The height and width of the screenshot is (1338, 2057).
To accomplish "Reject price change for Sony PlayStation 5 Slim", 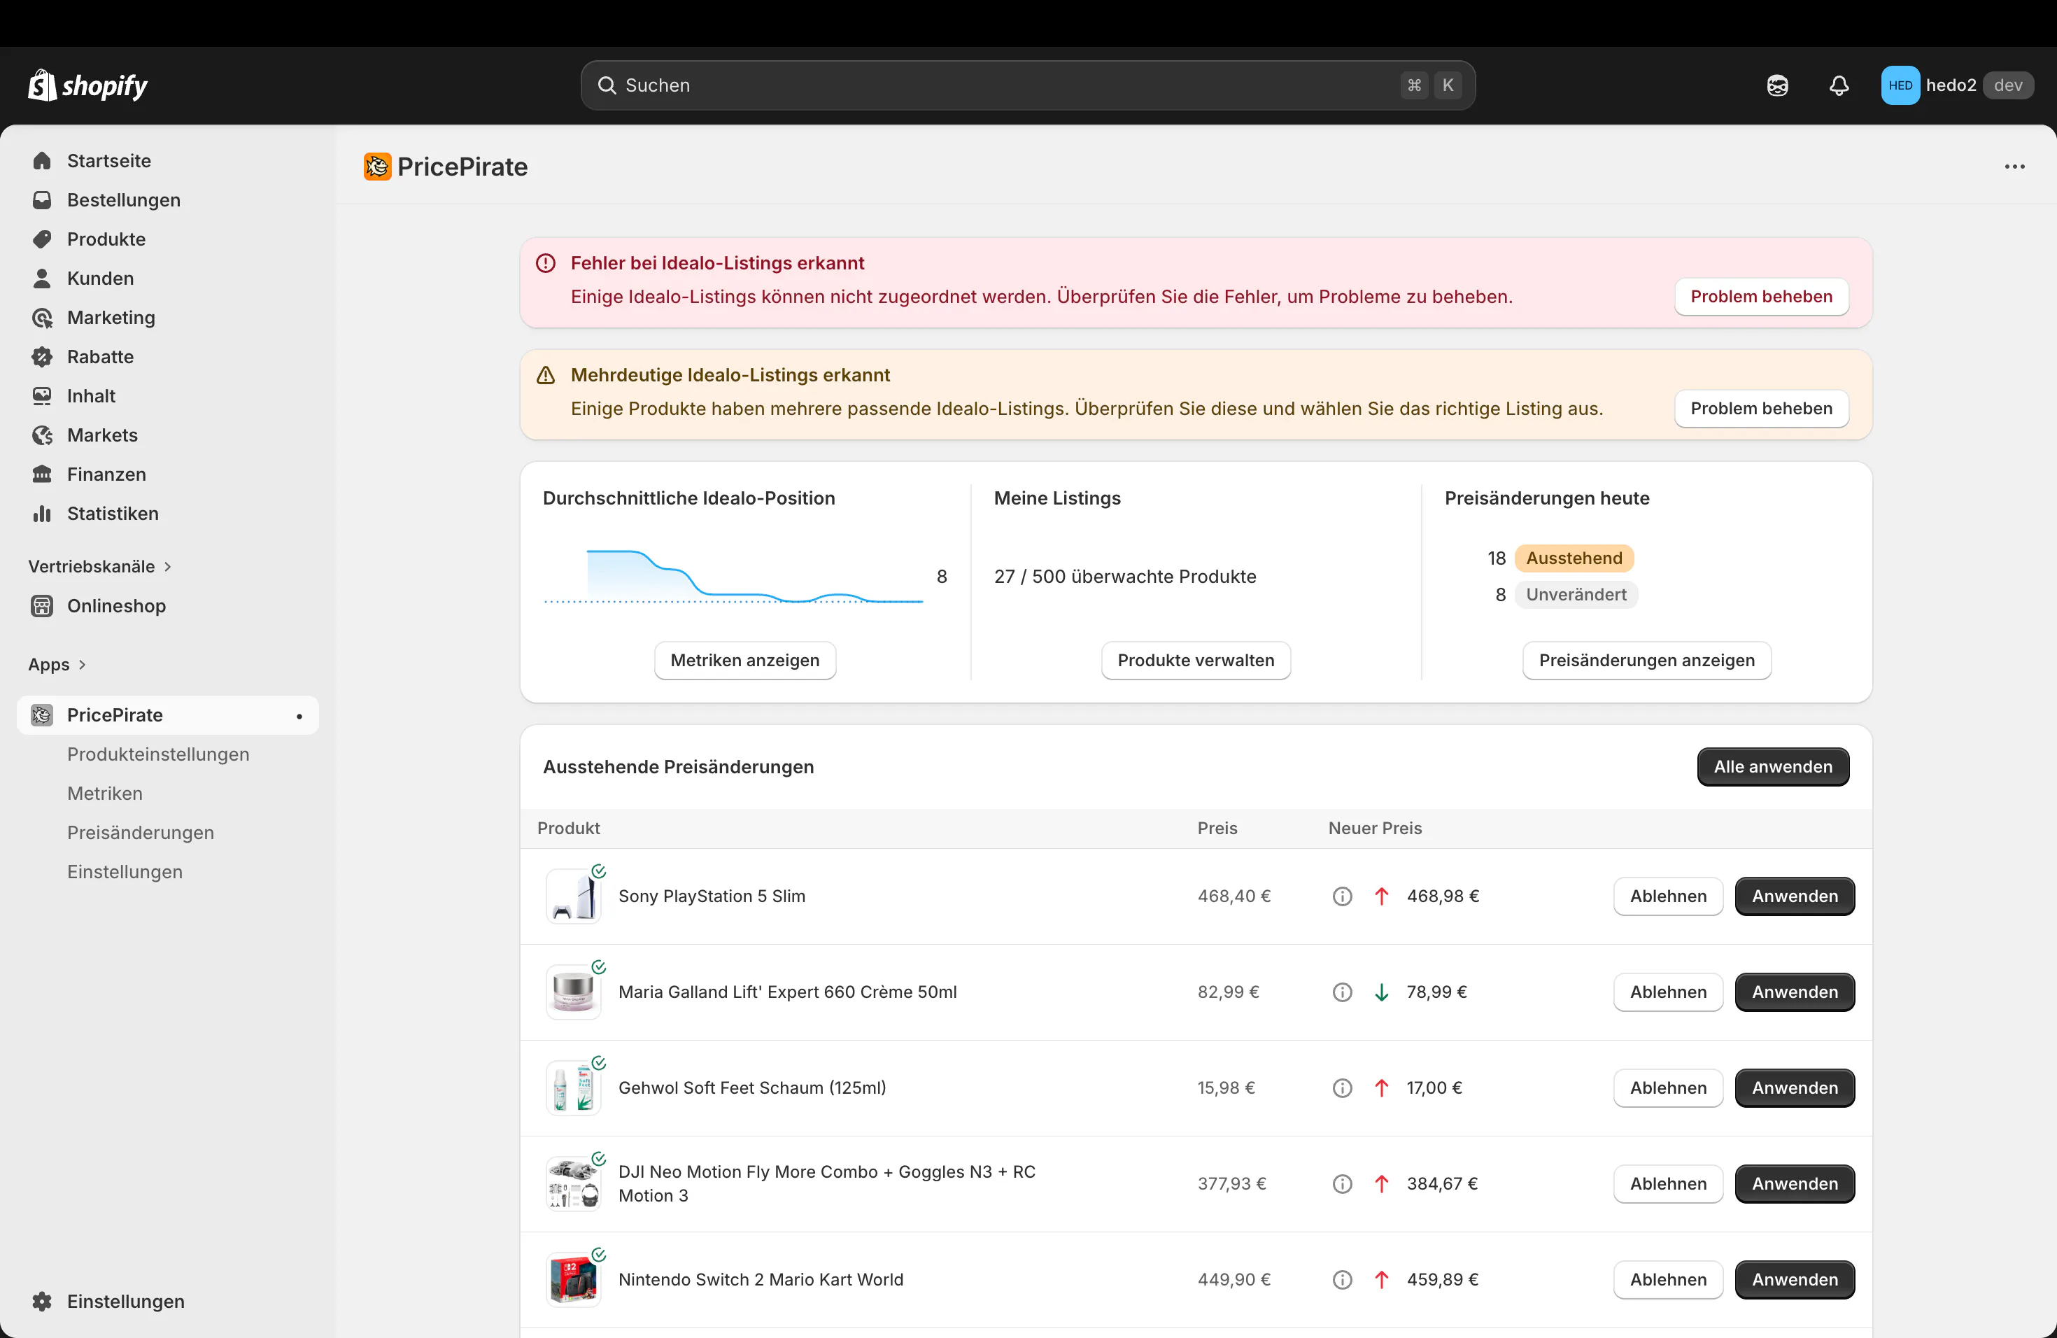I will 1669,896.
